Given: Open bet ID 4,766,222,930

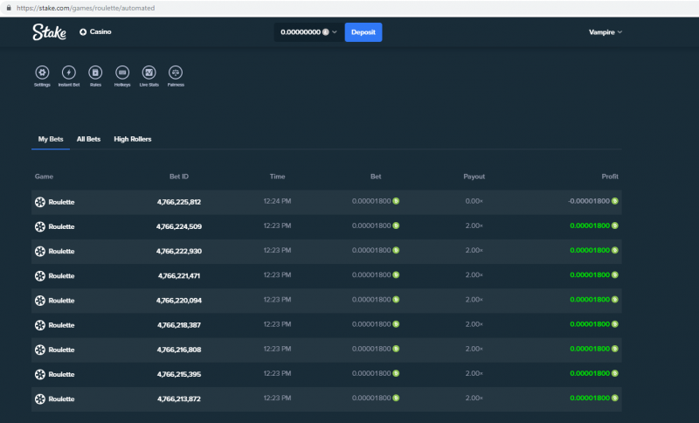Looking at the screenshot, I should [179, 251].
